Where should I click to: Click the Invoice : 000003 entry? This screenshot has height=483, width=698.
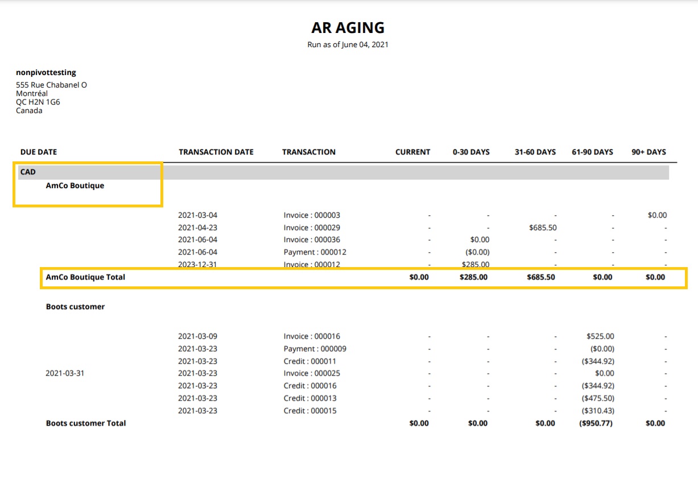pyautogui.click(x=312, y=215)
